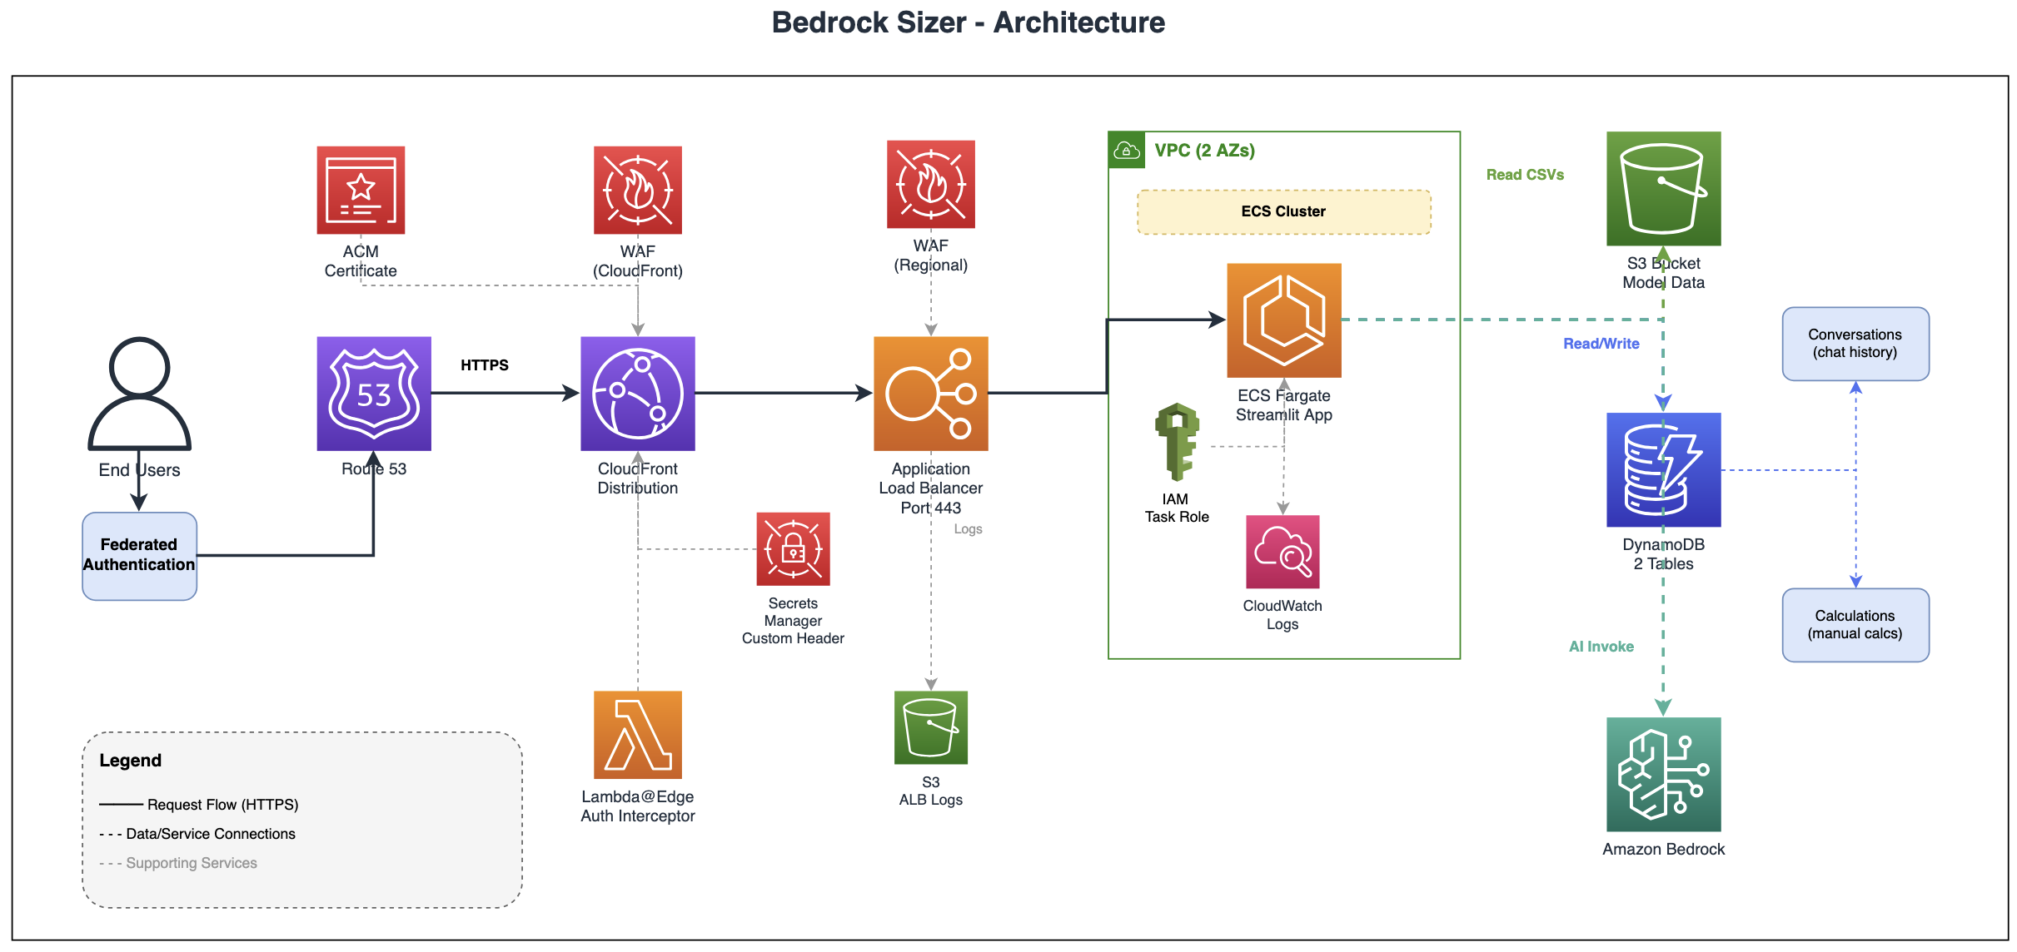Click the Legend heading
The width and height of the screenshot is (2017, 952).
130,761
